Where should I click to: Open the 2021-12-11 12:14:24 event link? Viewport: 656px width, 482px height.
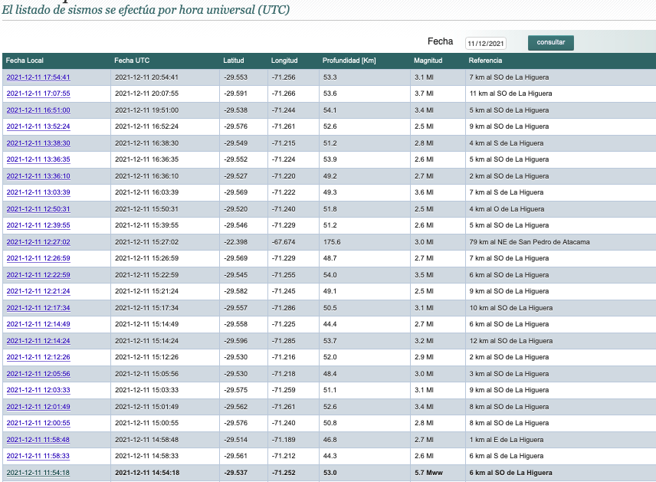38,341
